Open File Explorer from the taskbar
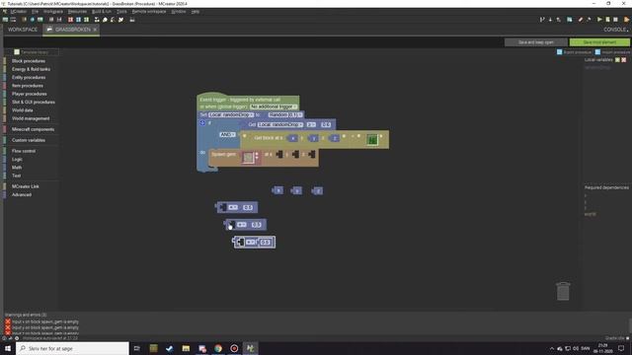The width and height of the screenshot is (632, 355). coord(186,348)
